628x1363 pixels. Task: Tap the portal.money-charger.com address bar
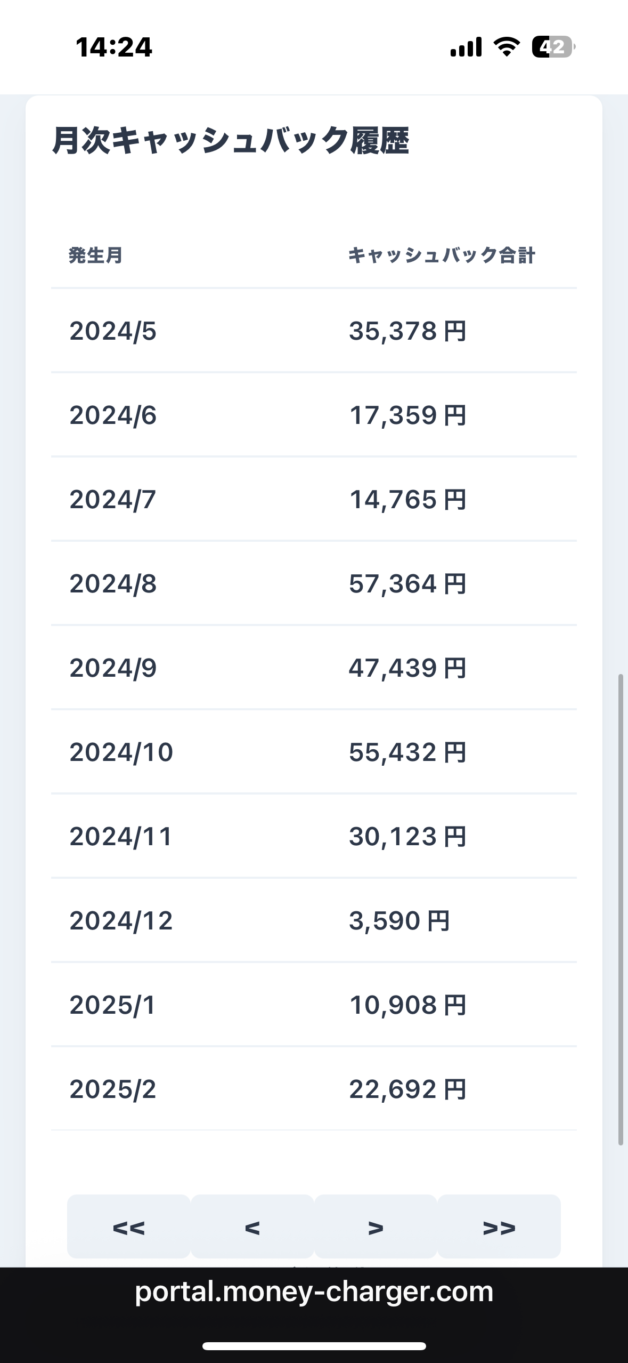[314, 1292]
